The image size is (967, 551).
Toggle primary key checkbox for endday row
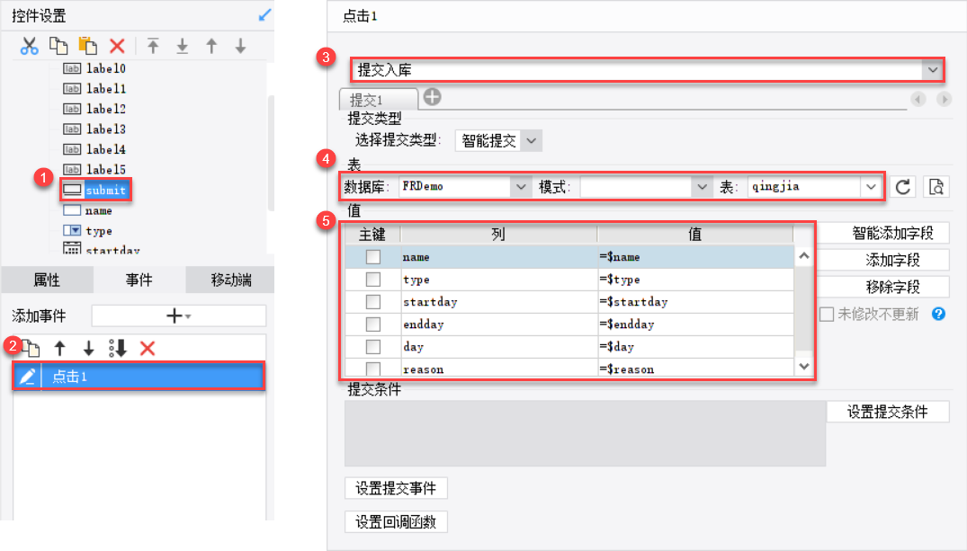373,324
